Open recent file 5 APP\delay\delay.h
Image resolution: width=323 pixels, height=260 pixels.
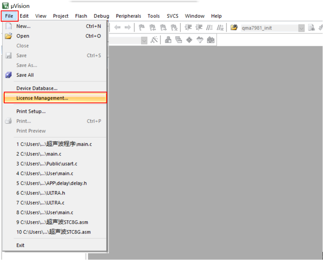(55, 183)
